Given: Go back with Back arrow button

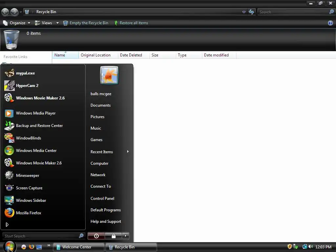Looking at the screenshot, I should pyautogui.click(x=5, y=12).
